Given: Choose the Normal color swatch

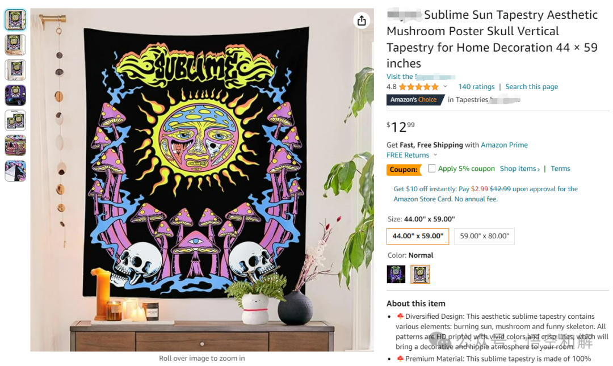Looking at the screenshot, I should 420,274.
